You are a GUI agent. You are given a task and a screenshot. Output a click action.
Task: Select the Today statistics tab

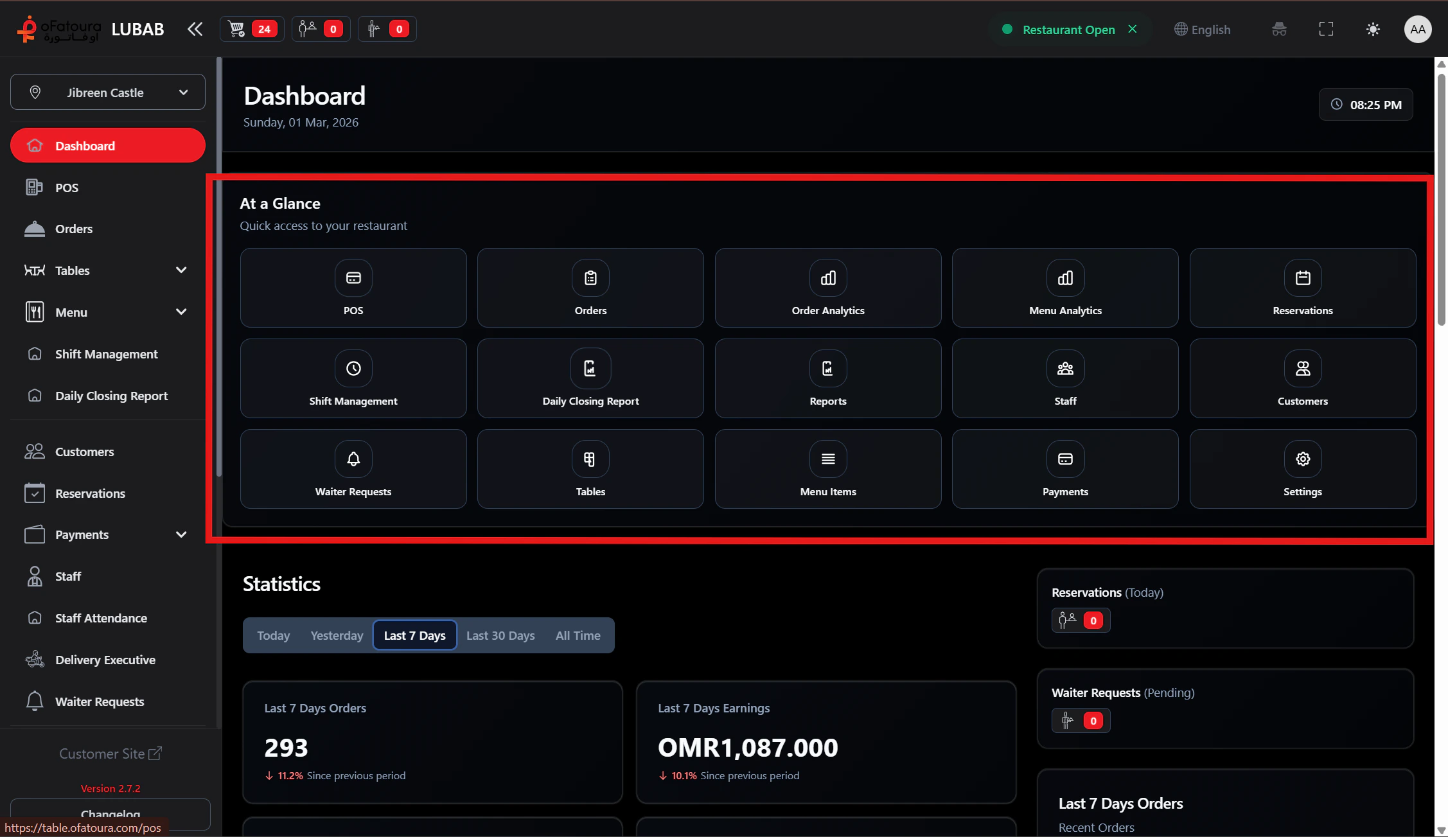coord(273,635)
